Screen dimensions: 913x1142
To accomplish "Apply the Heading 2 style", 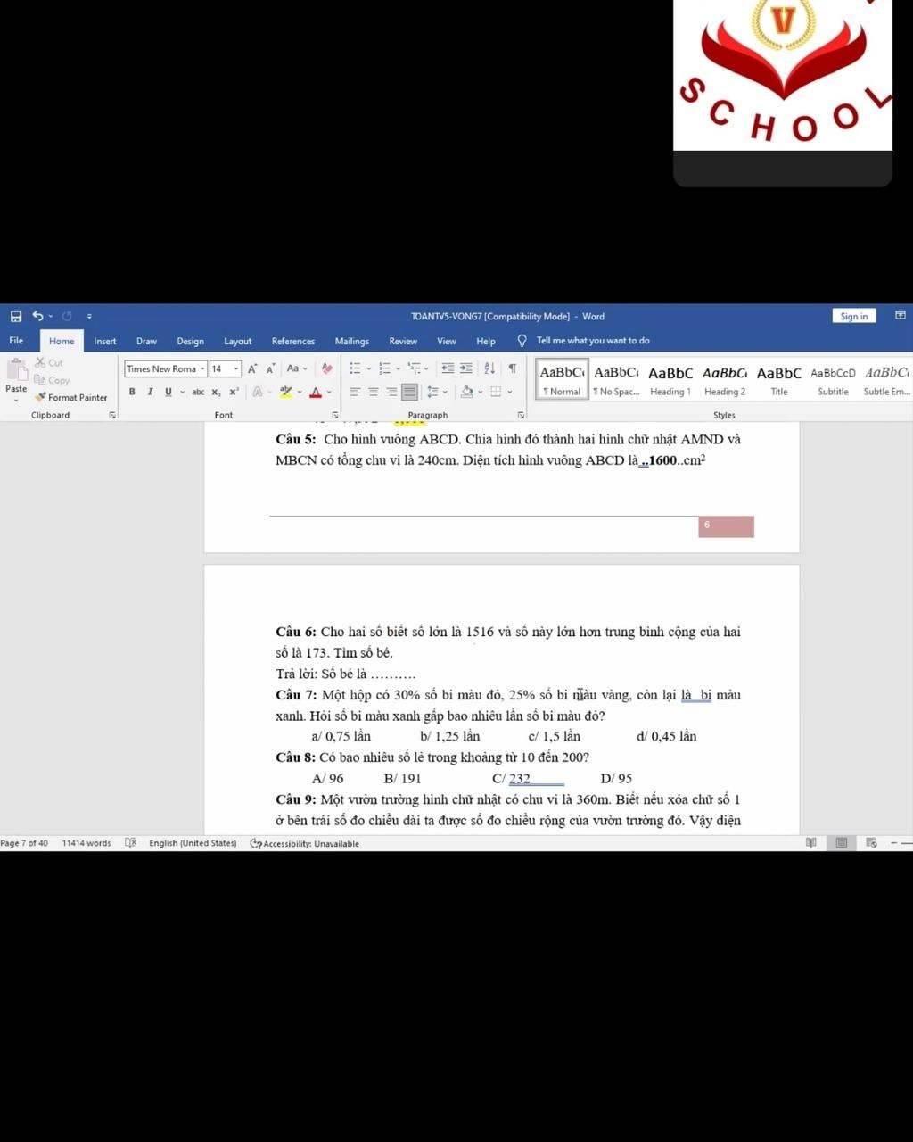I will (x=725, y=379).
